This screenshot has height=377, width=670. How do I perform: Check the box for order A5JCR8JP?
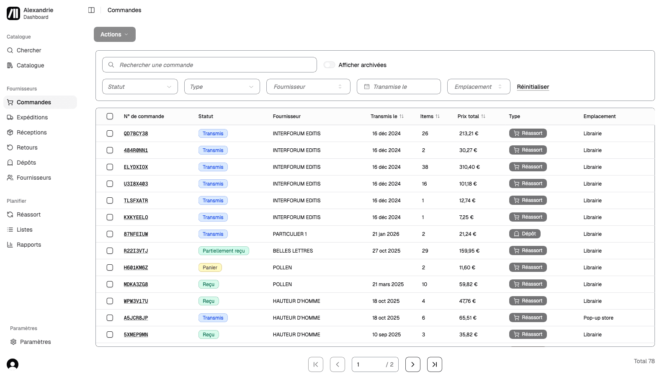[x=110, y=318]
